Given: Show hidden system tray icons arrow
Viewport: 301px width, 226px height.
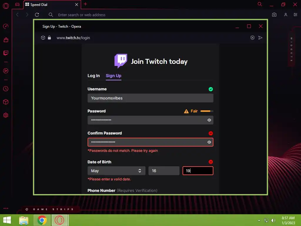Looking at the screenshot, I should coord(259,220).
